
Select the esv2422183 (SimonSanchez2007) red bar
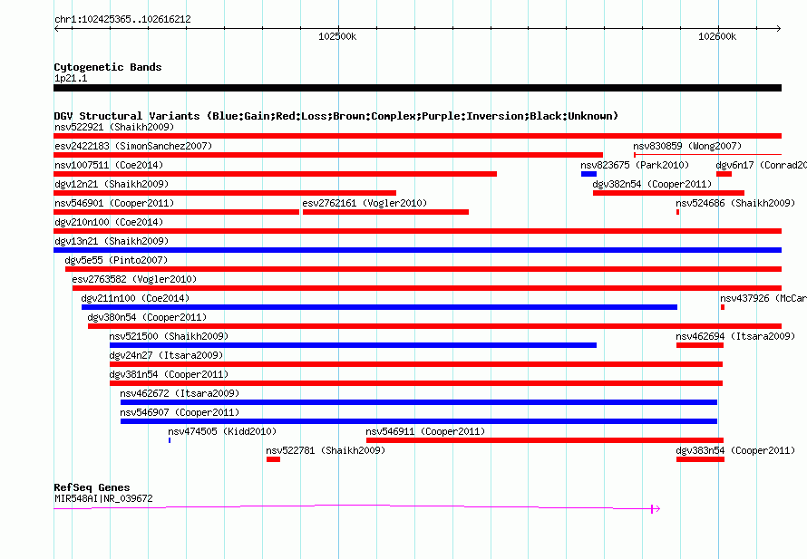pos(328,155)
